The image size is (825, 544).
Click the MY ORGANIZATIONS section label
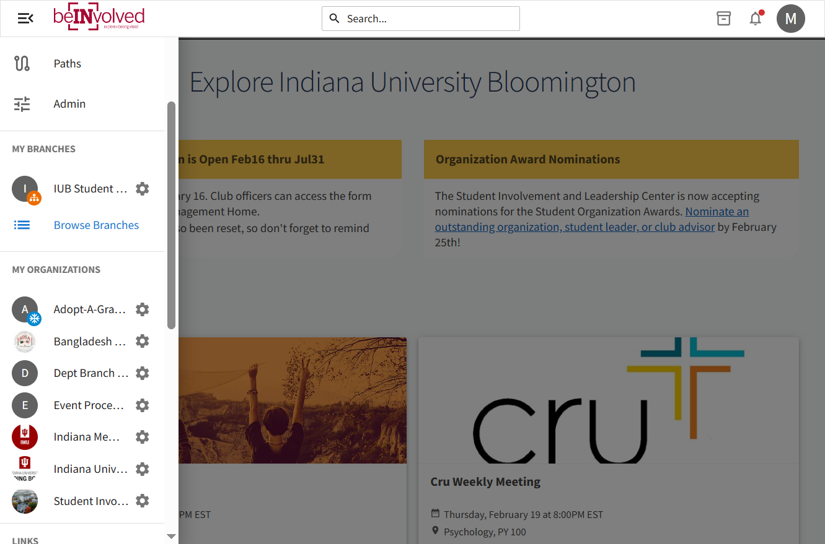(x=56, y=270)
